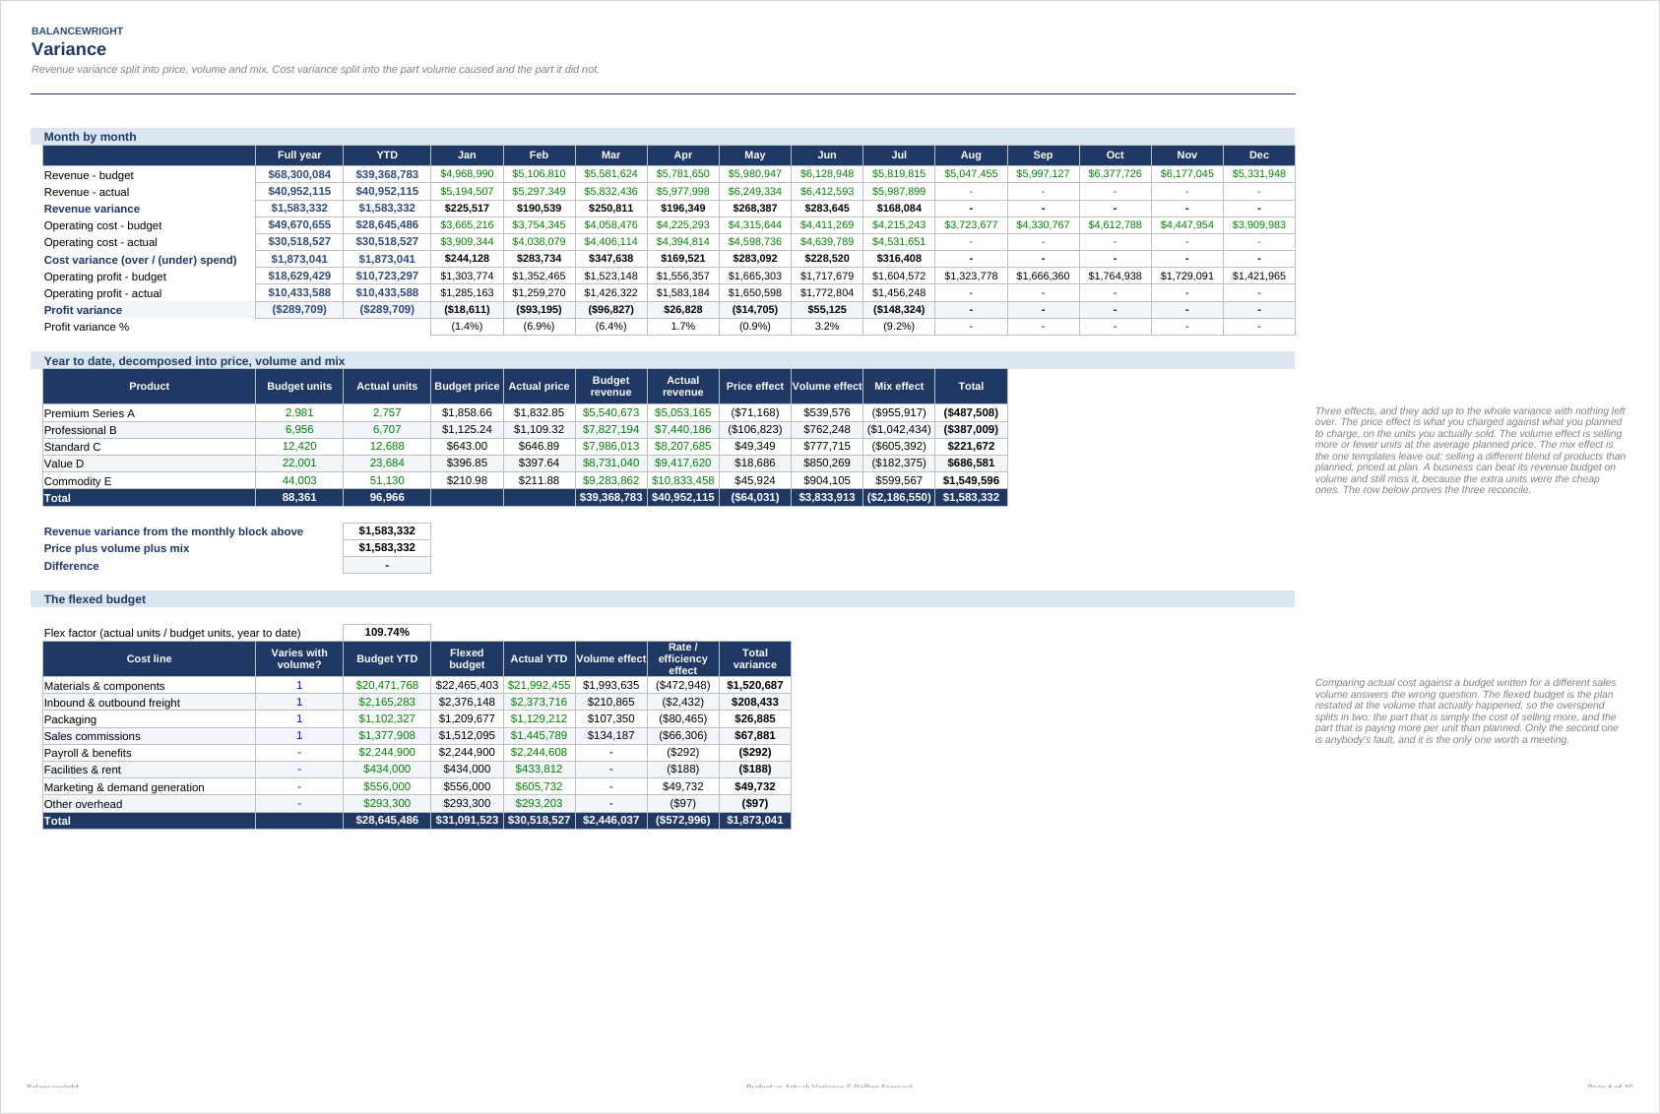Viewport: 1660px width, 1114px height.
Task: Select the Flex factor value 109.74%
Action: click(387, 632)
